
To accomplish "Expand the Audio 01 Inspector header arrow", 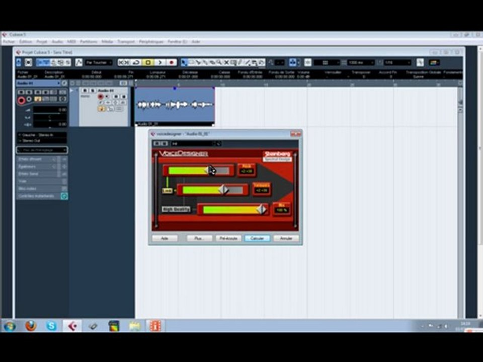I will (x=58, y=83).
